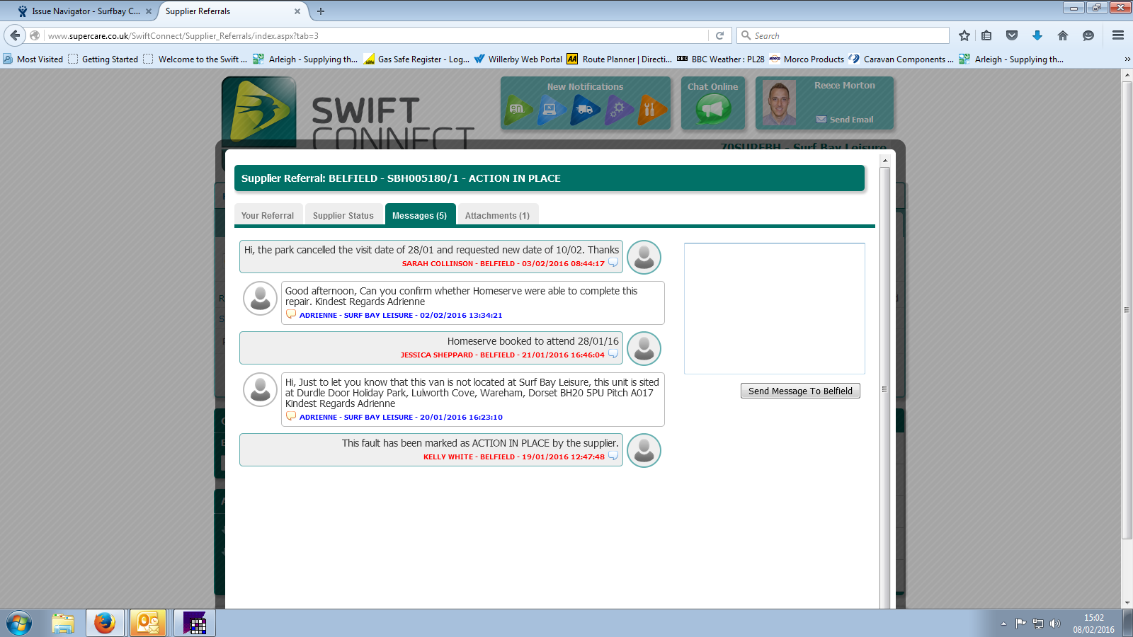Click the green caravan notification icon
The height and width of the screenshot is (637, 1133).
click(518, 110)
